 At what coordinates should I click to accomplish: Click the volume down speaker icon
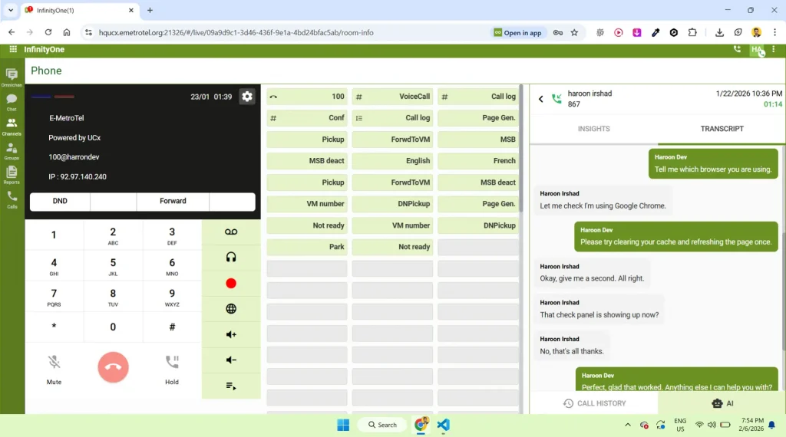[x=230, y=360]
